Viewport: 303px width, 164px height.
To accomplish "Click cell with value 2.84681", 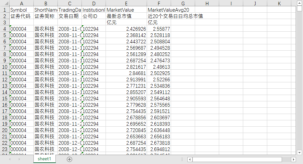I will (x=126, y=73).
